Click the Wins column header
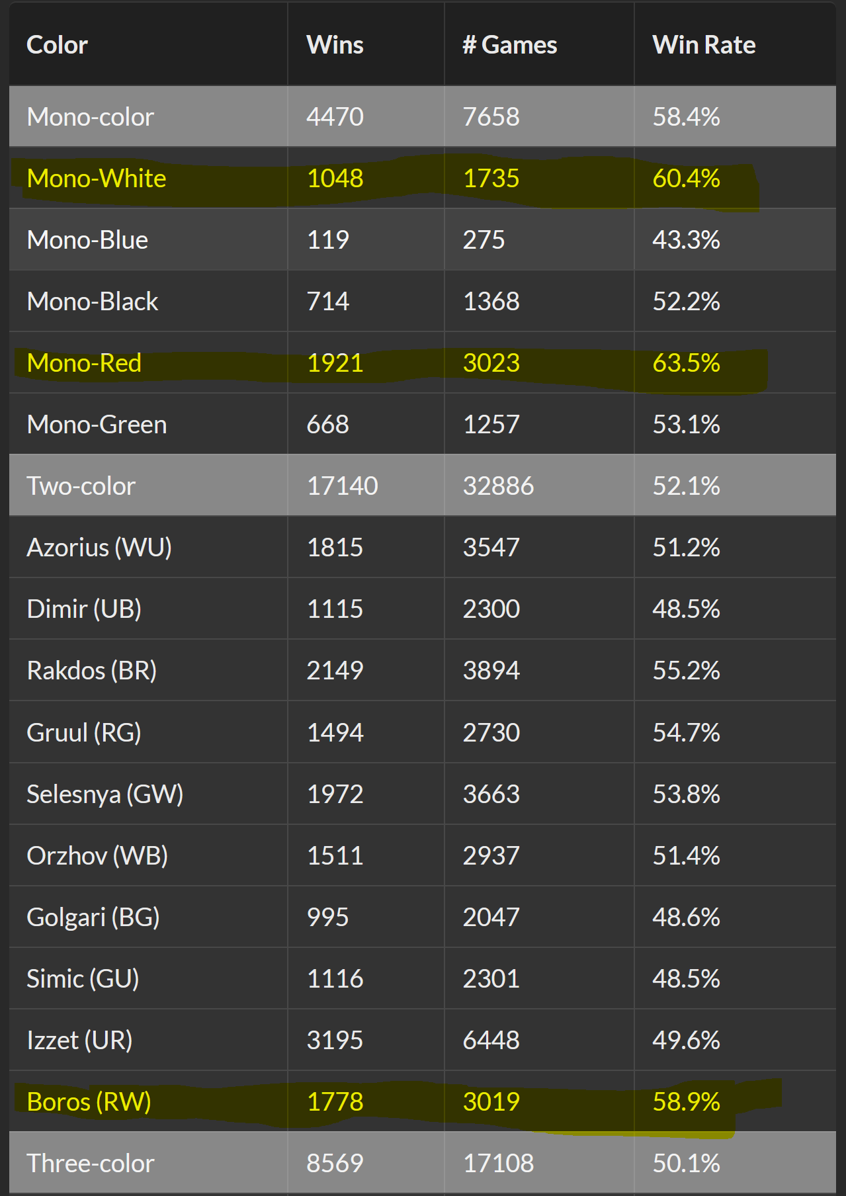This screenshot has height=1196, width=846. (335, 45)
